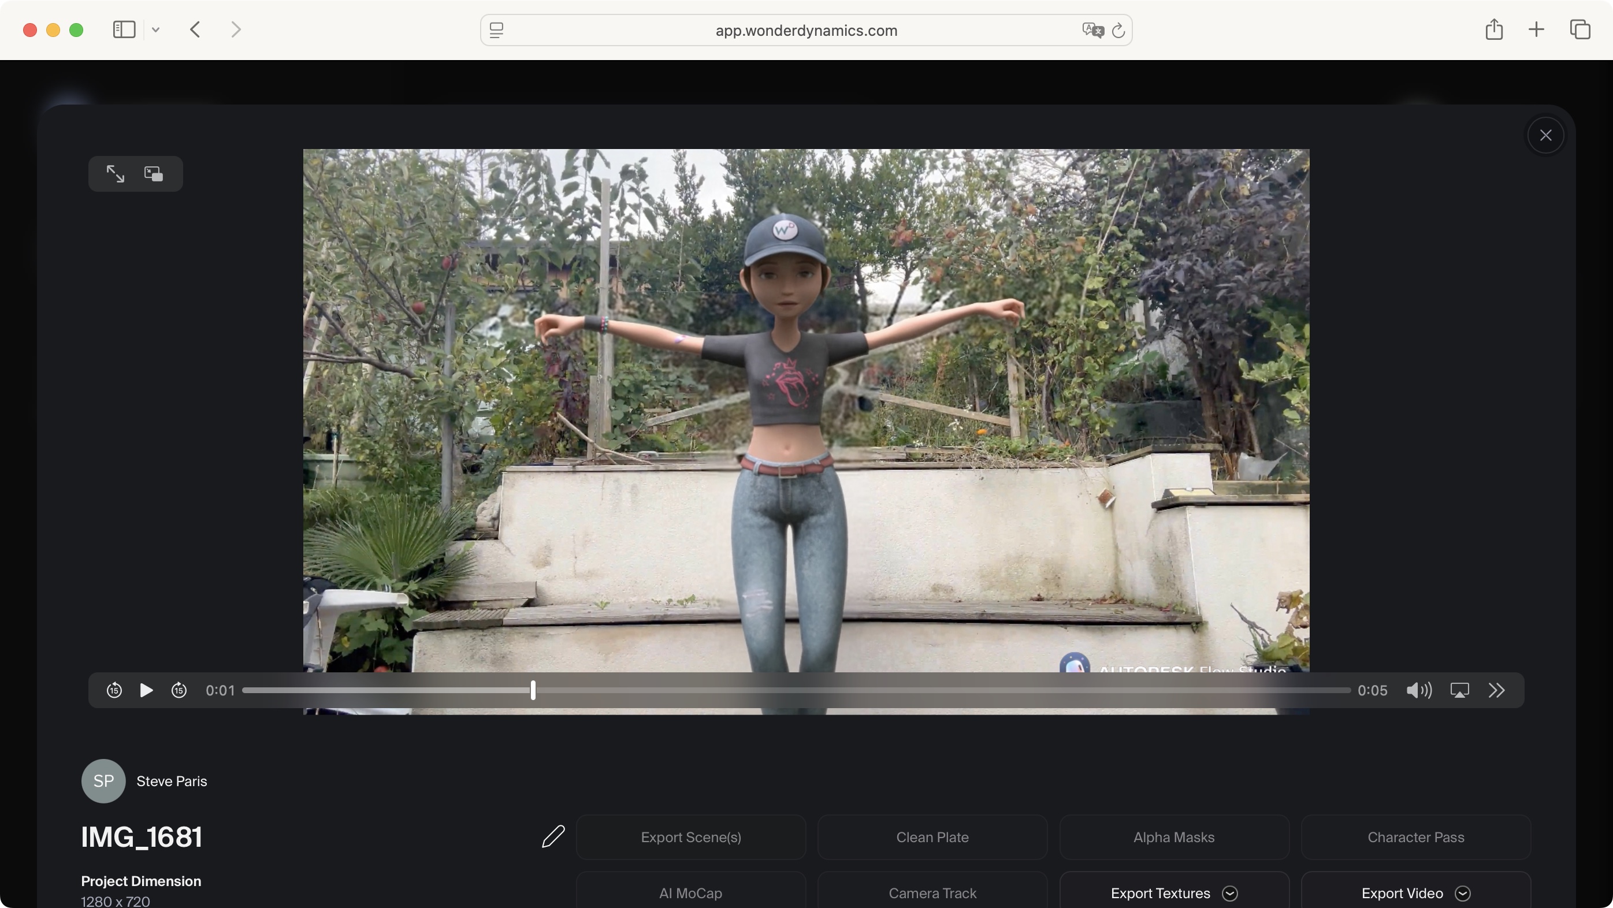Open AirPlay streaming icon
Viewport: 1613px width, 908px height.
click(x=1459, y=690)
